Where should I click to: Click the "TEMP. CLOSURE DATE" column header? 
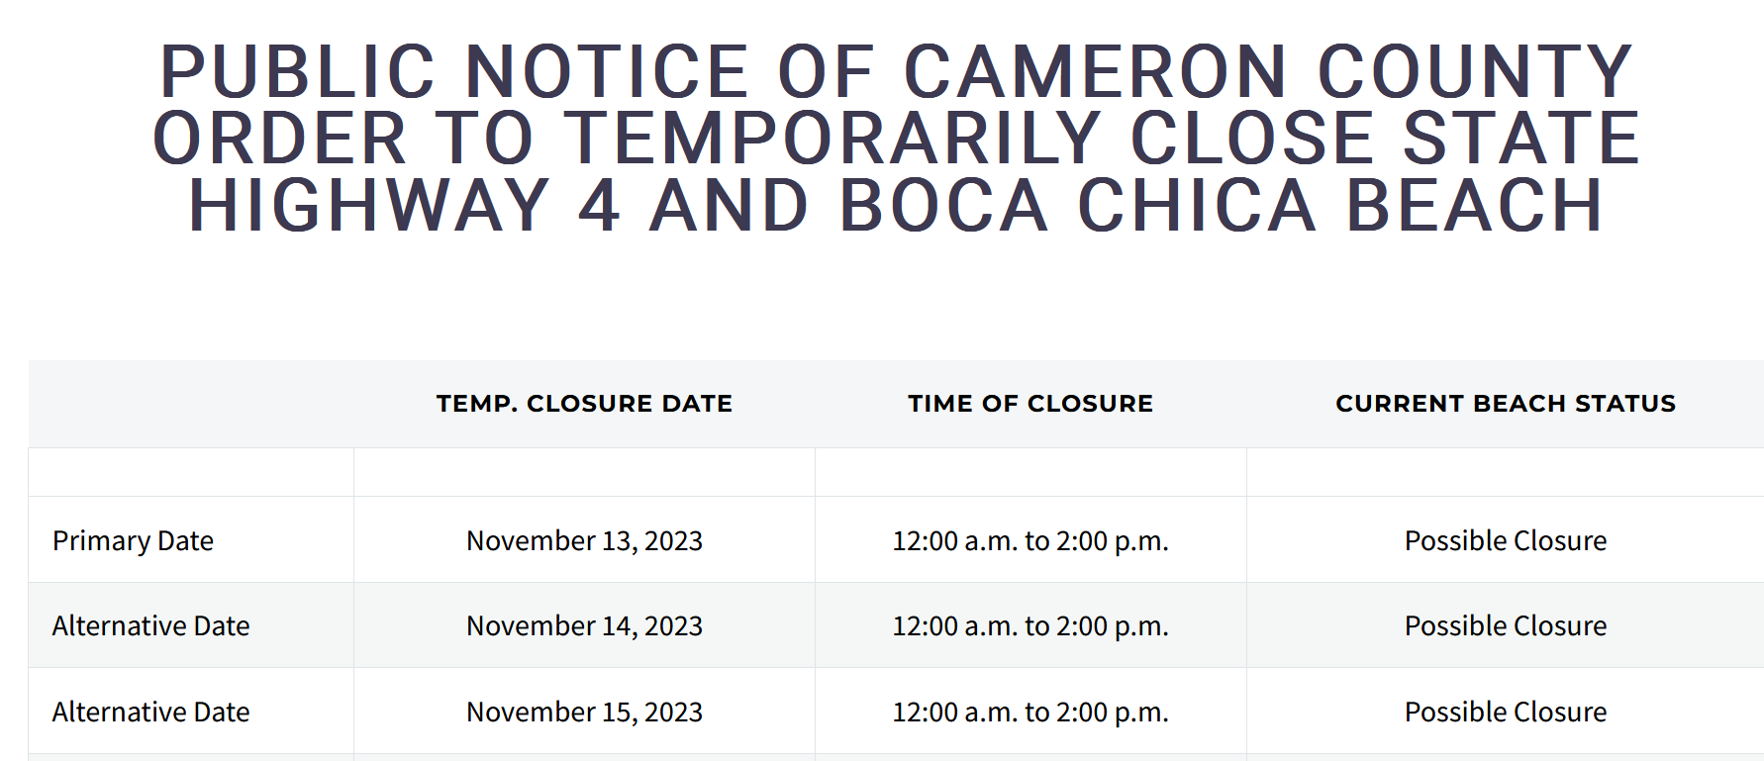coord(584,404)
